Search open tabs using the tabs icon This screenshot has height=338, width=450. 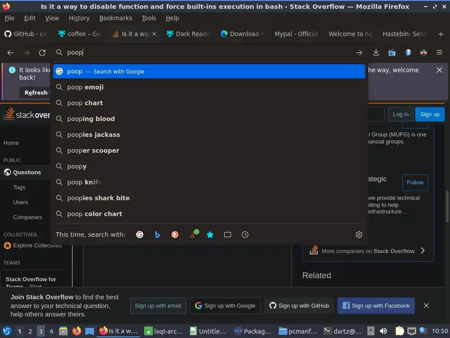(x=228, y=235)
